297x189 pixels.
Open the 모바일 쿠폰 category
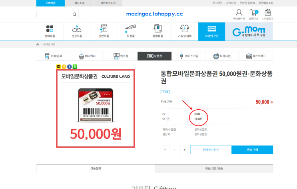click(x=211, y=31)
